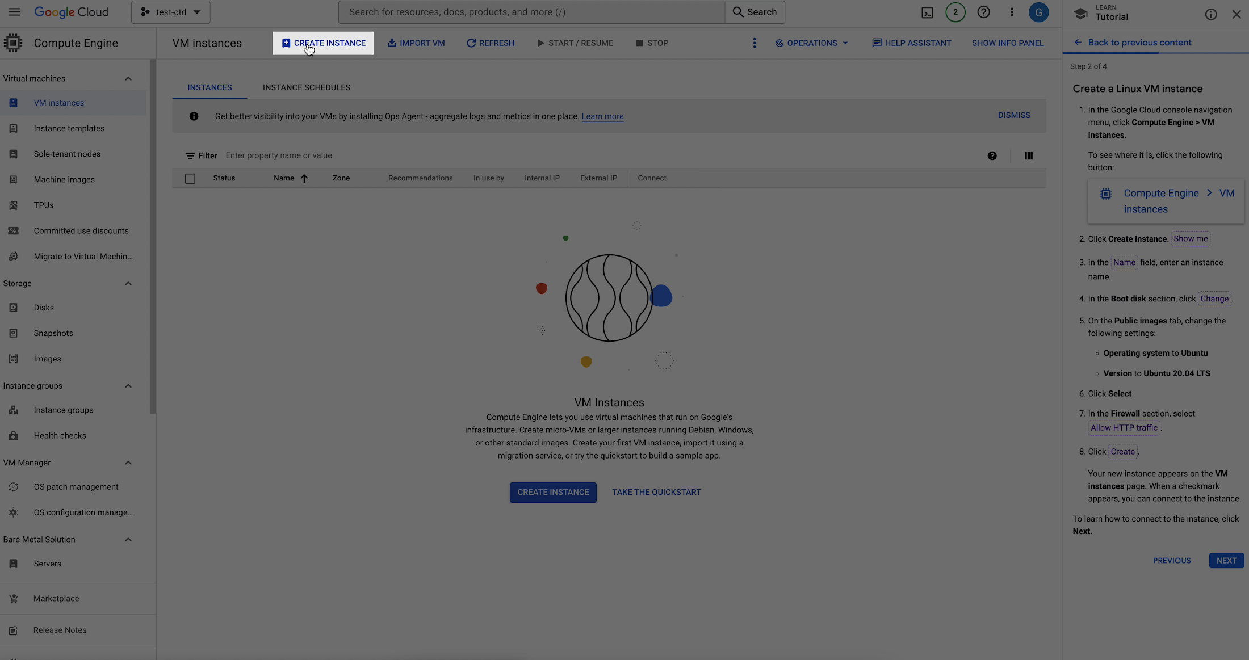
Task: Activate Cloud Shell terminal icon
Action: pos(927,12)
